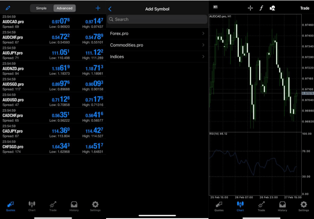This screenshot has width=314, height=219.
Task: Open History tab in chart screen bottom bar
Action: (282, 206)
